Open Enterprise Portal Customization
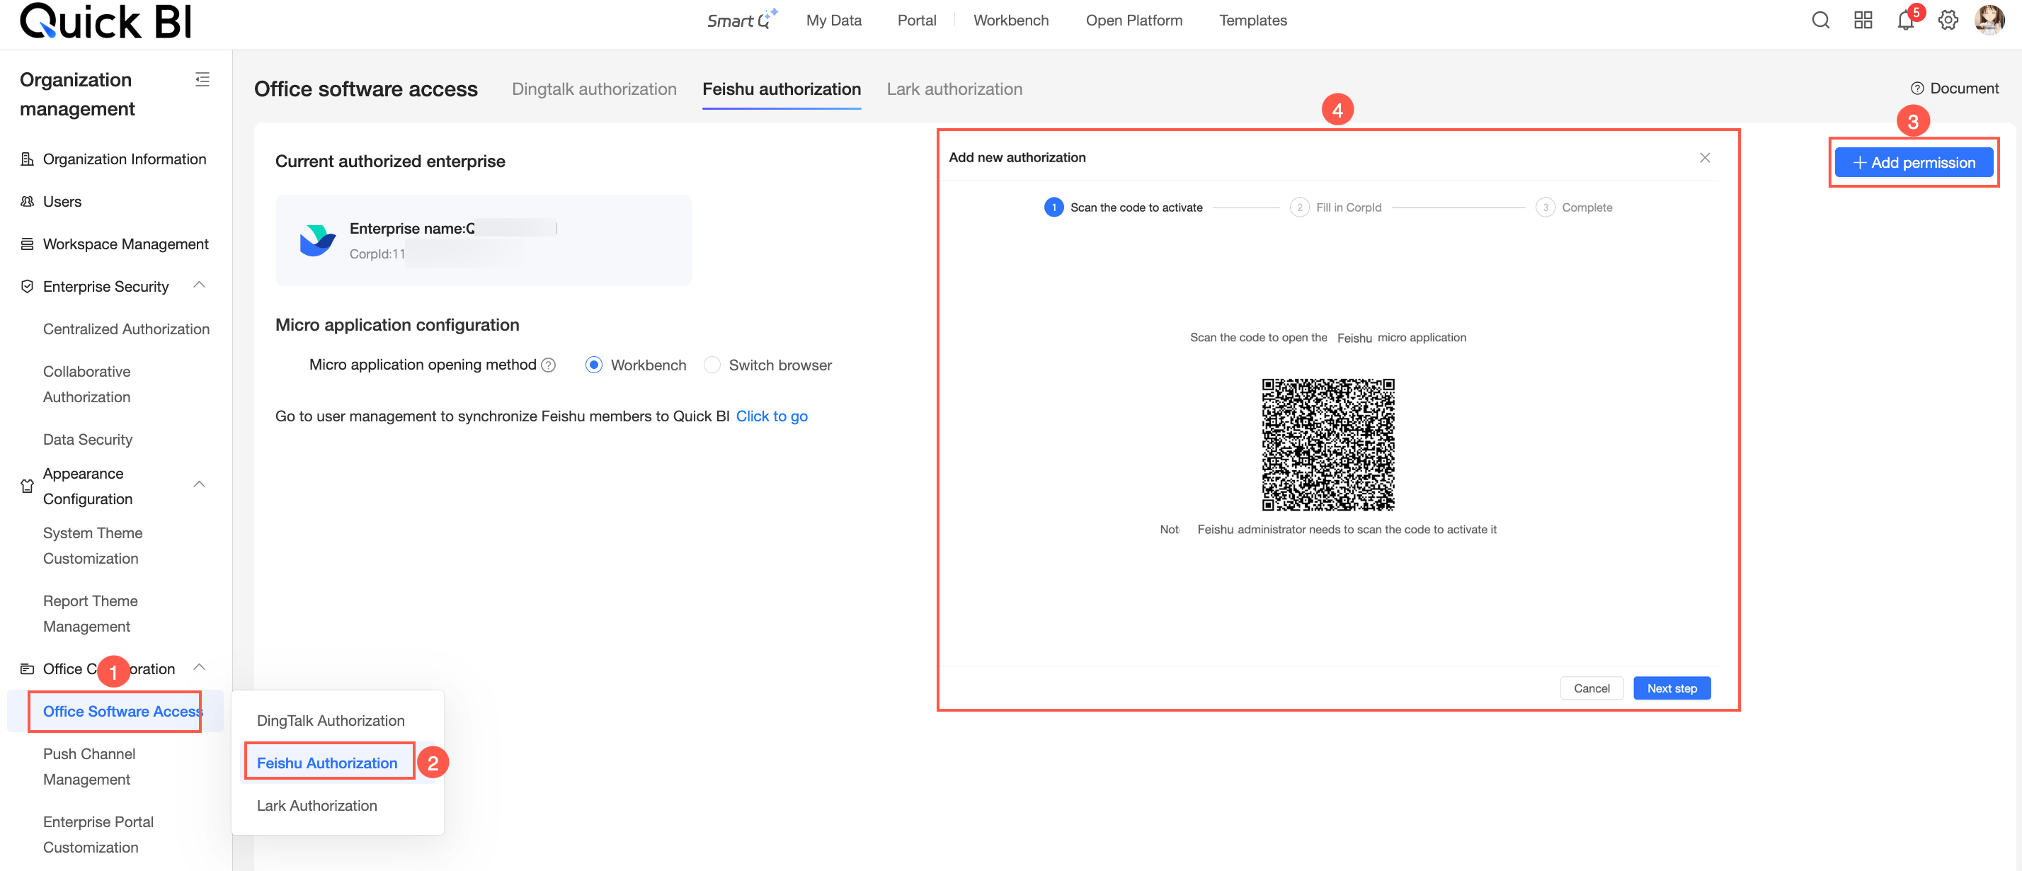The image size is (2022, 871). pos(98,835)
